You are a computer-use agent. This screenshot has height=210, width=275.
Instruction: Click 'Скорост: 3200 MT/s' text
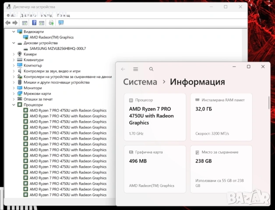pyautogui.click(x=212, y=133)
